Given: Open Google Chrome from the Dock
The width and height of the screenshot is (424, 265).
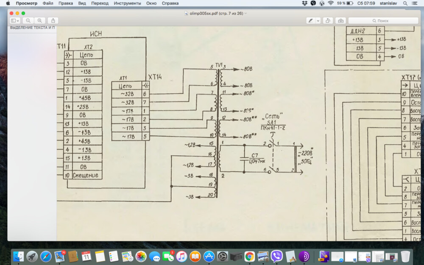Looking at the screenshot, I should coord(250,257).
